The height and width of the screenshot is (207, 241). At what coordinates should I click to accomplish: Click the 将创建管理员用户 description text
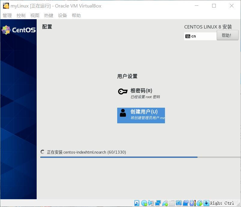[x=148, y=118]
